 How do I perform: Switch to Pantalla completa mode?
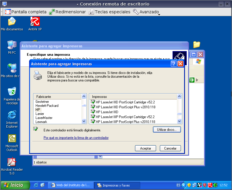coord(25,12)
